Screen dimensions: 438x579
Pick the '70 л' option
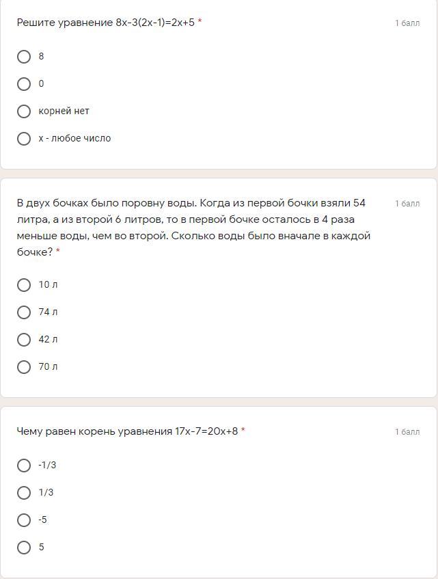click(x=24, y=367)
